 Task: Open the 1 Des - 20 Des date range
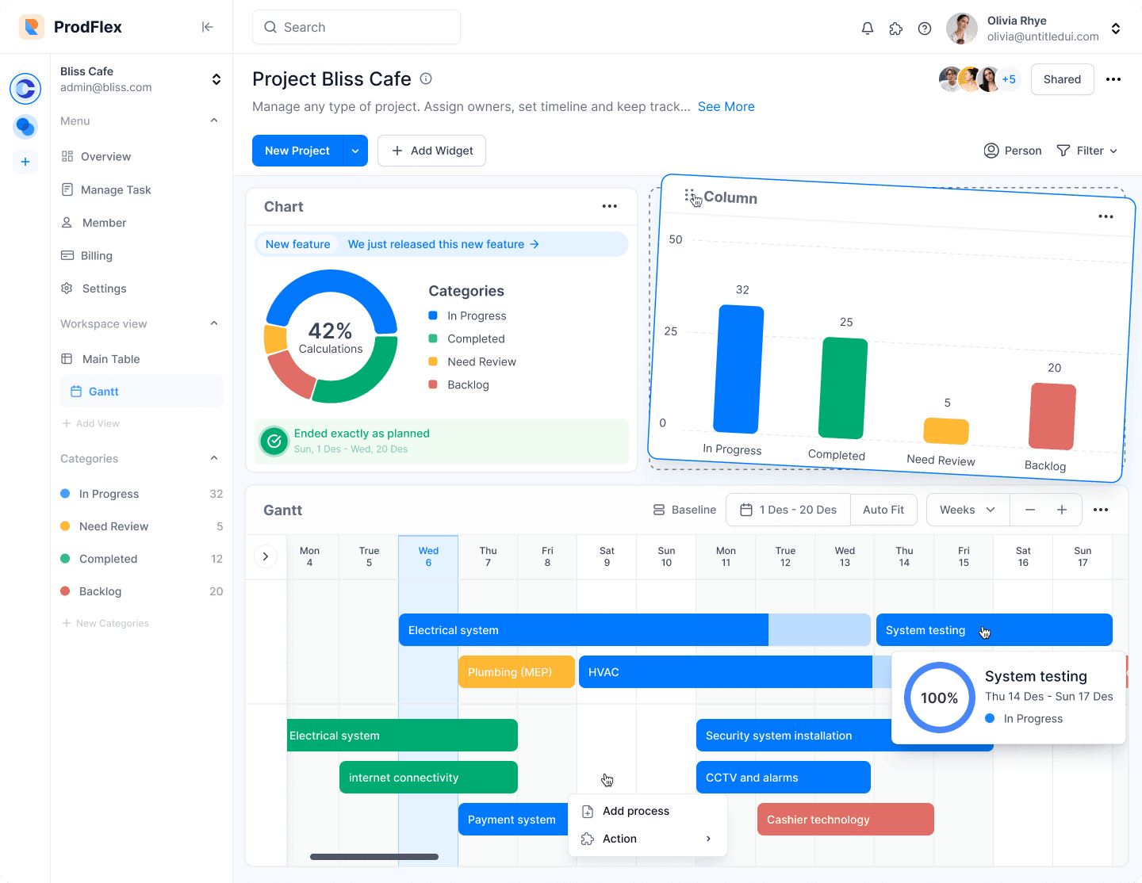(788, 510)
